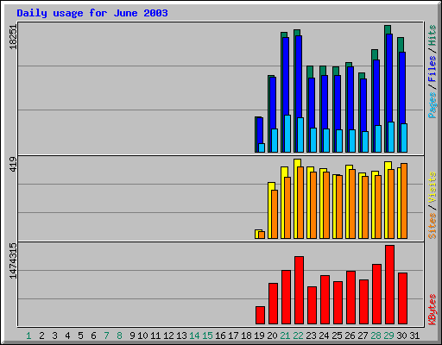Click day label 7 on the x-axis
Screen dimensions: 442x345
point(106,336)
